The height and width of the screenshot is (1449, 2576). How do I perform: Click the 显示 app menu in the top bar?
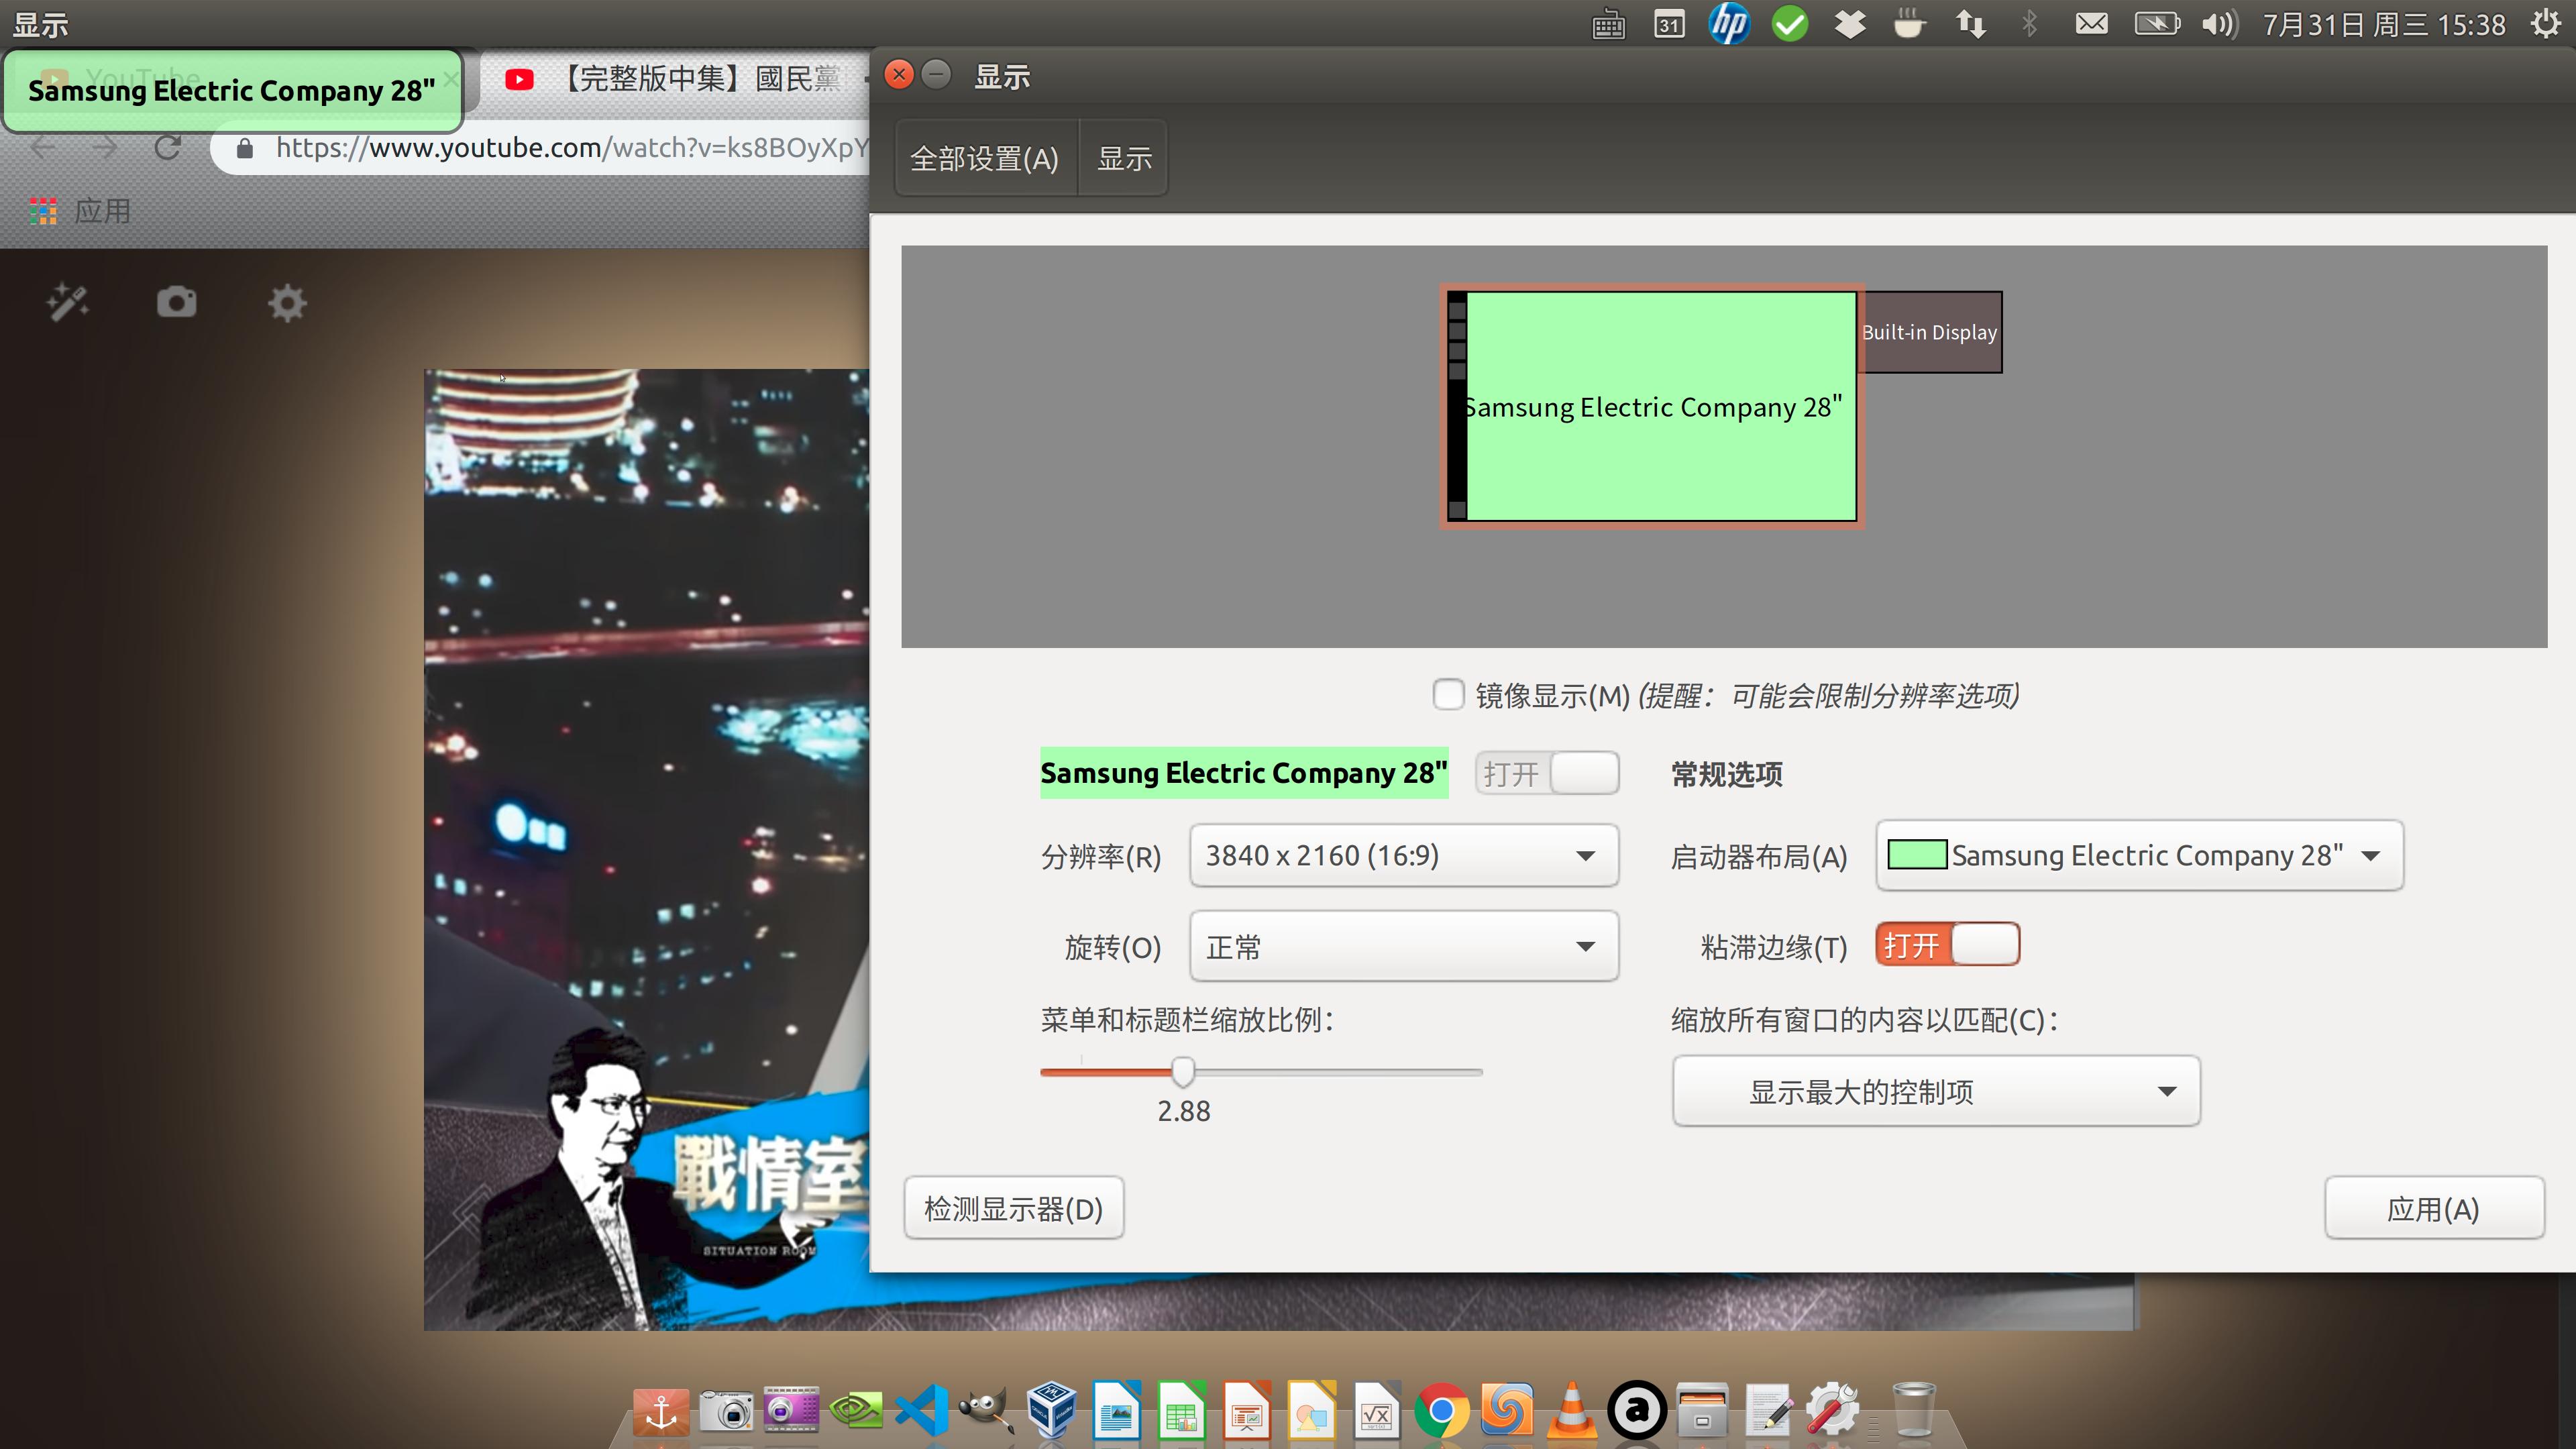point(41,24)
